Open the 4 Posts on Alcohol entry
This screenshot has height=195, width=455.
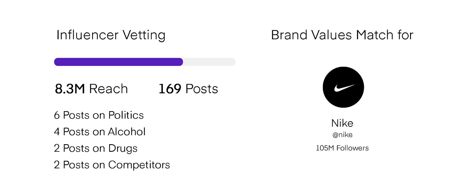tap(100, 132)
